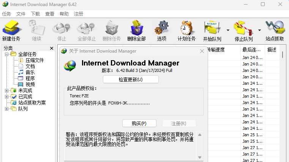Expand the 队列 tree node
Image resolution: width=289 pixels, height=162 pixels.
pyautogui.click(x=6, y=109)
